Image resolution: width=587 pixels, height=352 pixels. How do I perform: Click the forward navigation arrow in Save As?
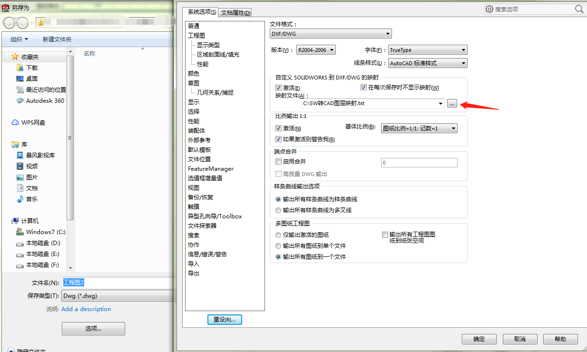pos(22,23)
